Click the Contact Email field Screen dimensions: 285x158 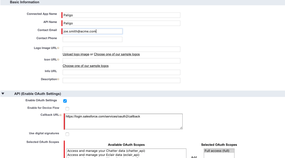[x=92, y=31]
